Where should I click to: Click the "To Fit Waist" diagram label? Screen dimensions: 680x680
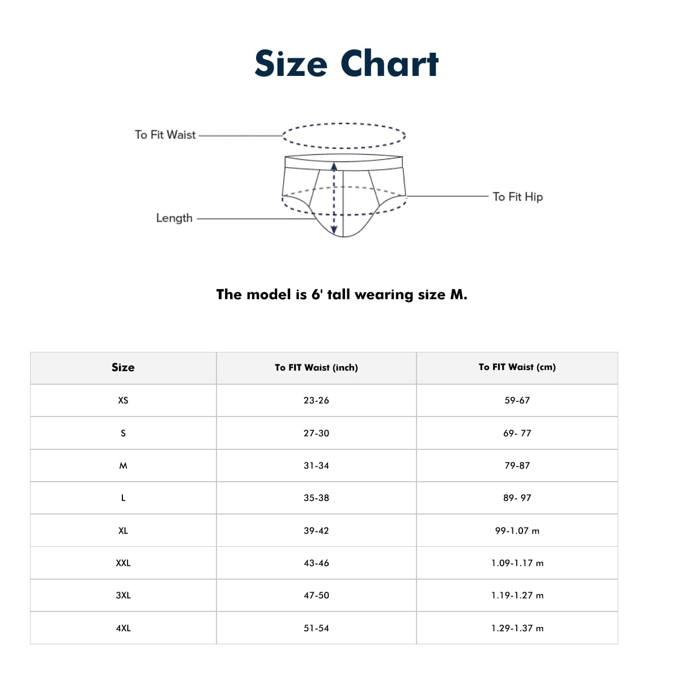pyautogui.click(x=165, y=135)
